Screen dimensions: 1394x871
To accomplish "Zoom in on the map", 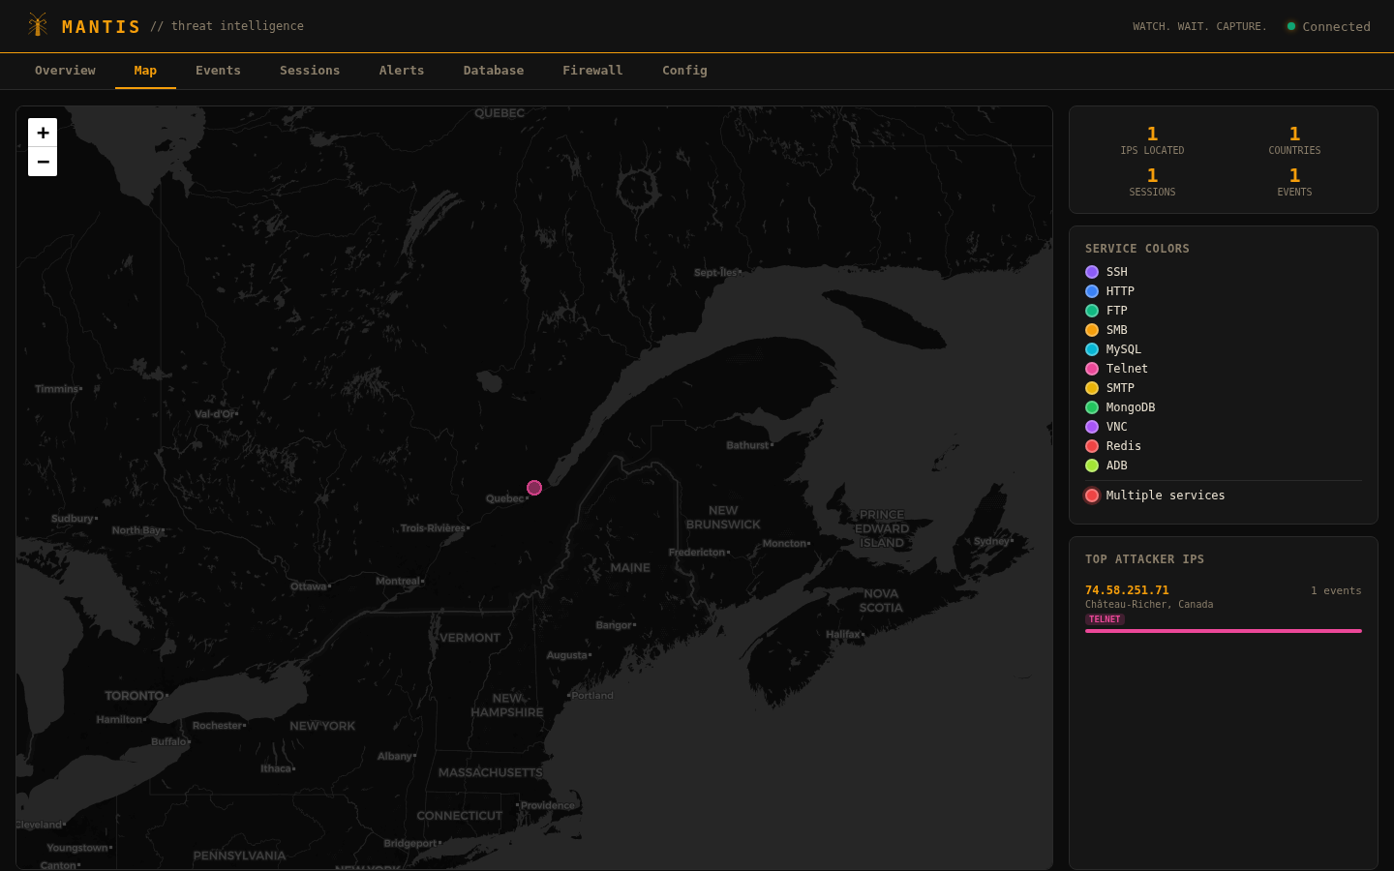I will tap(43, 133).
